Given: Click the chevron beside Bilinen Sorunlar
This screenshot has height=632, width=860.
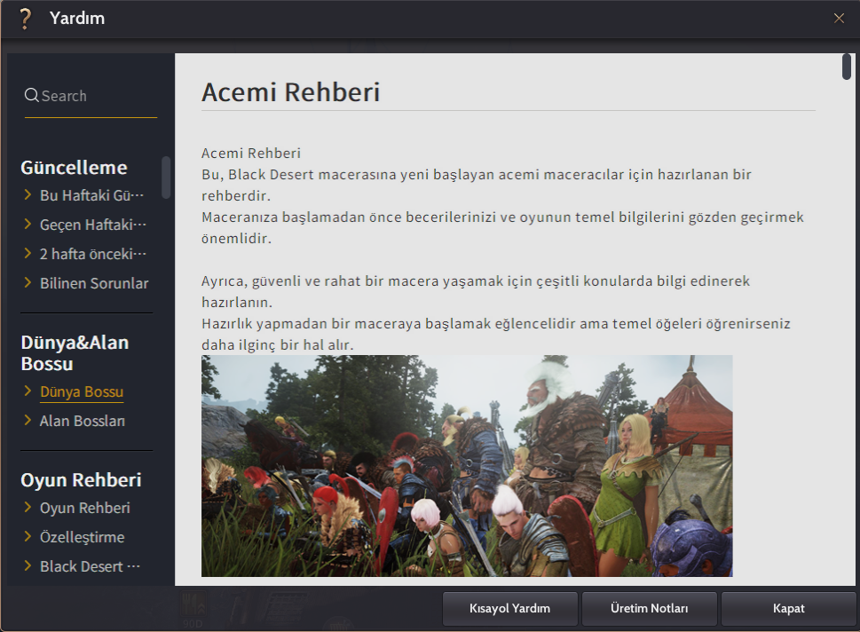Looking at the screenshot, I should (28, 283).
